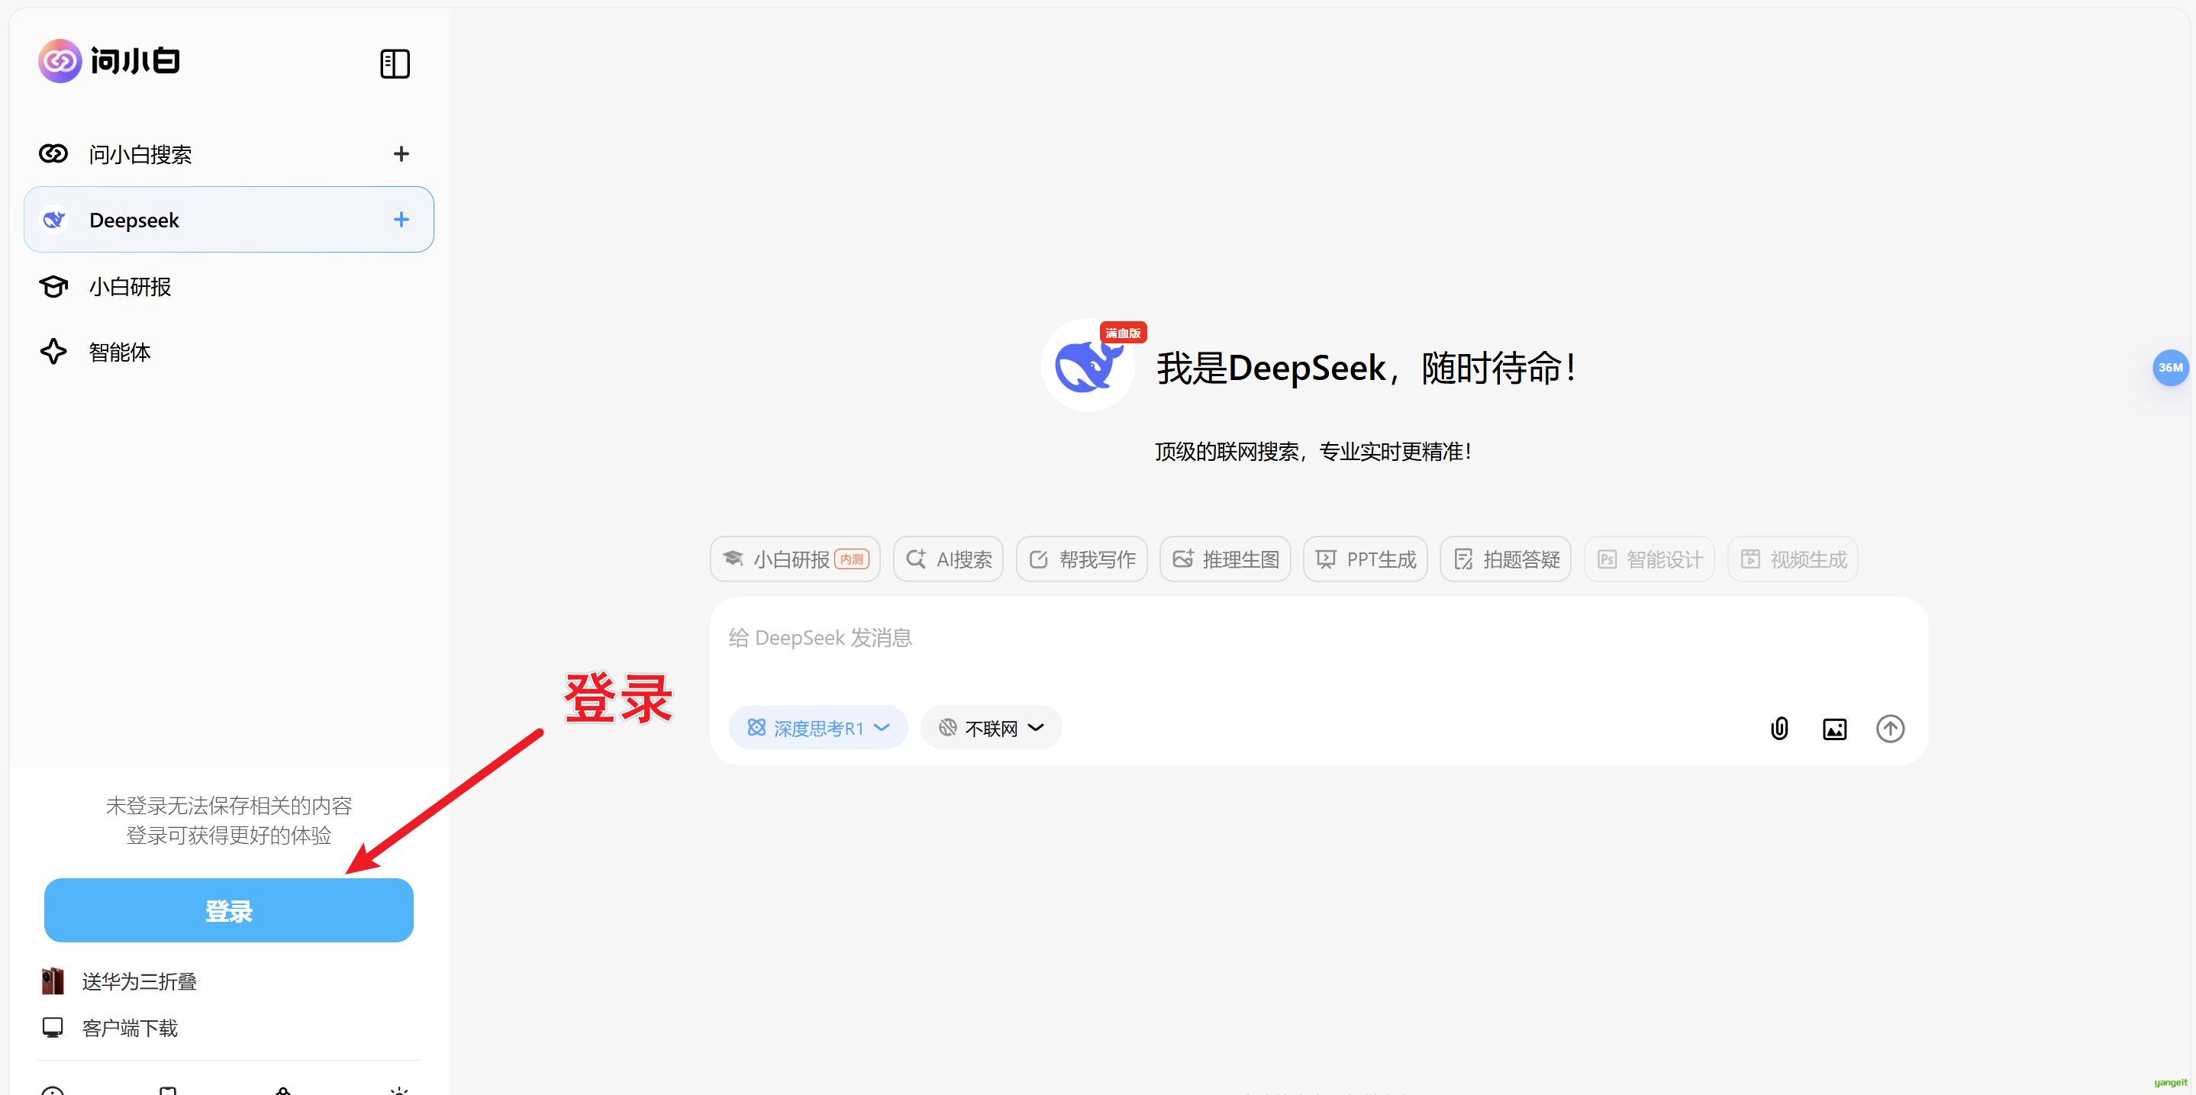The width and height of the screenshot is (2196, 1095).
Task: Click the heading 我是DeepSeek,随时待命!
Action: [x=1366, y=368]
